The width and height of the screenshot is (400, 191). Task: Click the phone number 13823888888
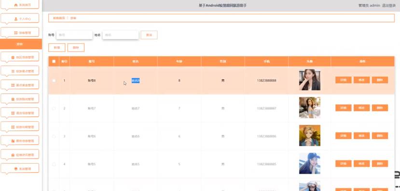(x=266, y=81)
